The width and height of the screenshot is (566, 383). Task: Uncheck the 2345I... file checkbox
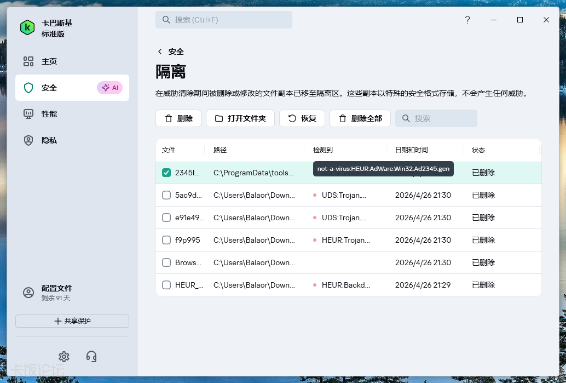166,173
